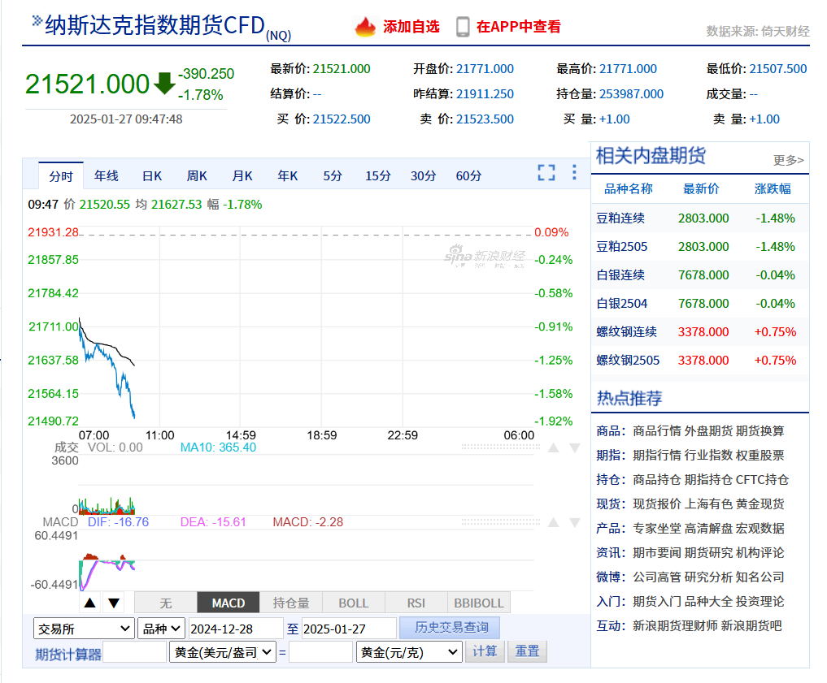The width and height of the screenshot is (827, 683).
Task: Switch to the 日K chart tab
Action: (152, 175)
